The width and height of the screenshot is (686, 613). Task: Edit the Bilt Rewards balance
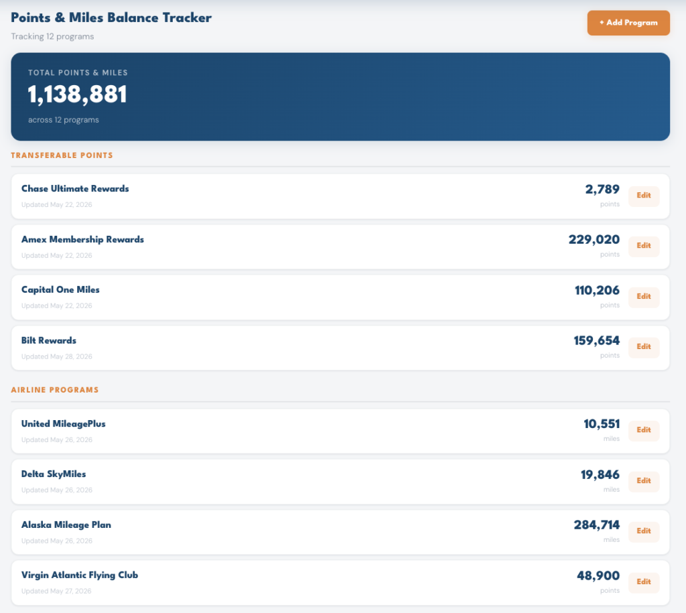[644, 347]
